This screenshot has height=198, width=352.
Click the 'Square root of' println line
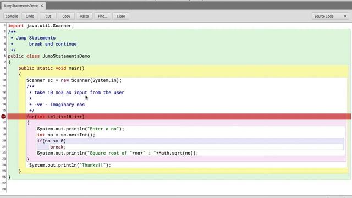(x=117, y=153)
